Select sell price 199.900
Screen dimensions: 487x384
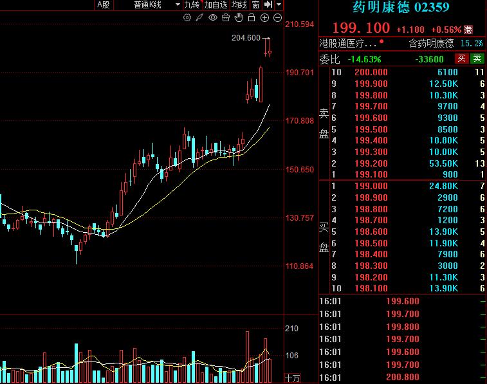(x=371, y=84)
